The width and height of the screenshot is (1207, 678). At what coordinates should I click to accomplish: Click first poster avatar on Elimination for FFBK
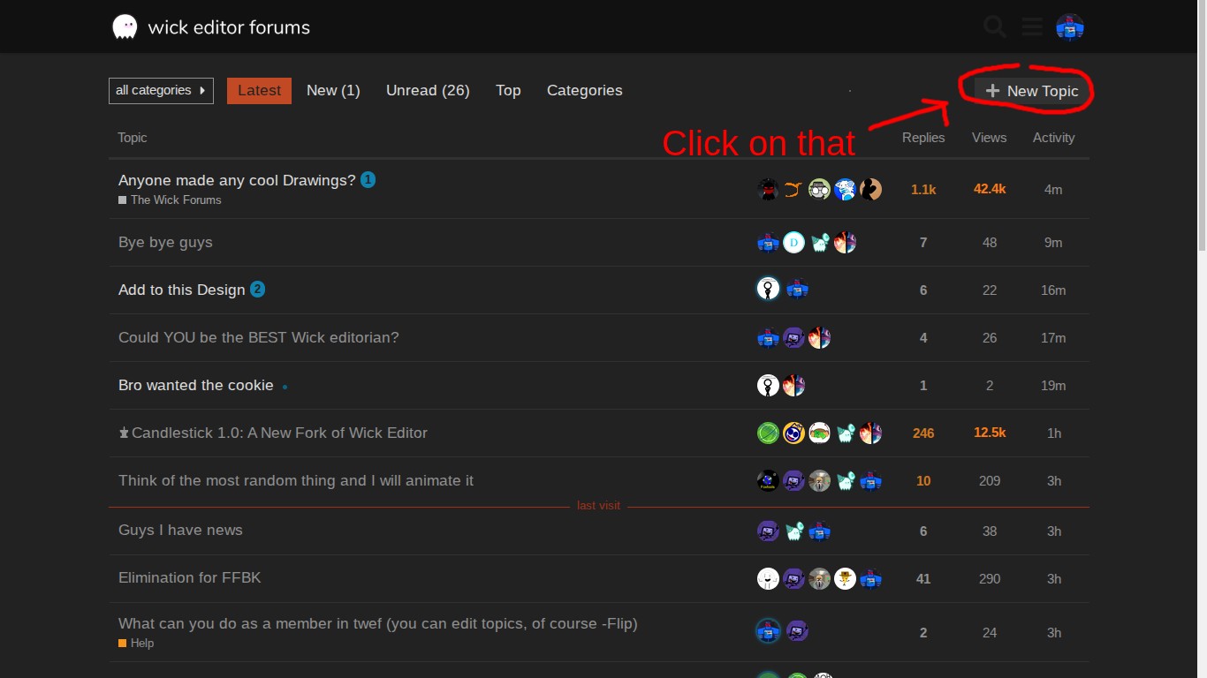click(768, 579)
